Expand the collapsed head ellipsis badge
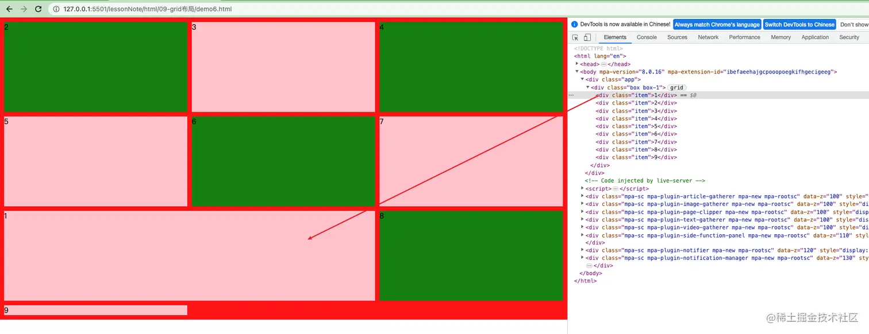 click(603, 64)
